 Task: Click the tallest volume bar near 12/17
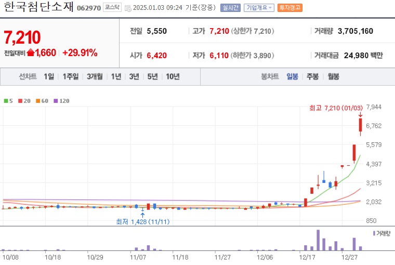pos(318,240)
